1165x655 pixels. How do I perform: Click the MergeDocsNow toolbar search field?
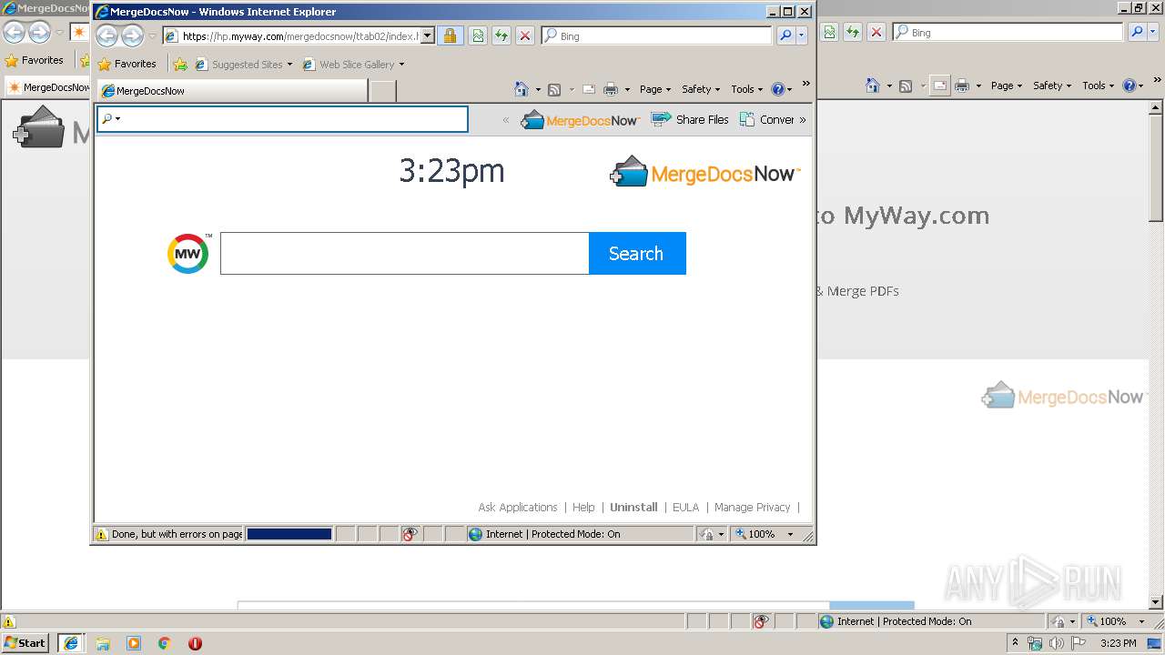click(x=282, y=119)
